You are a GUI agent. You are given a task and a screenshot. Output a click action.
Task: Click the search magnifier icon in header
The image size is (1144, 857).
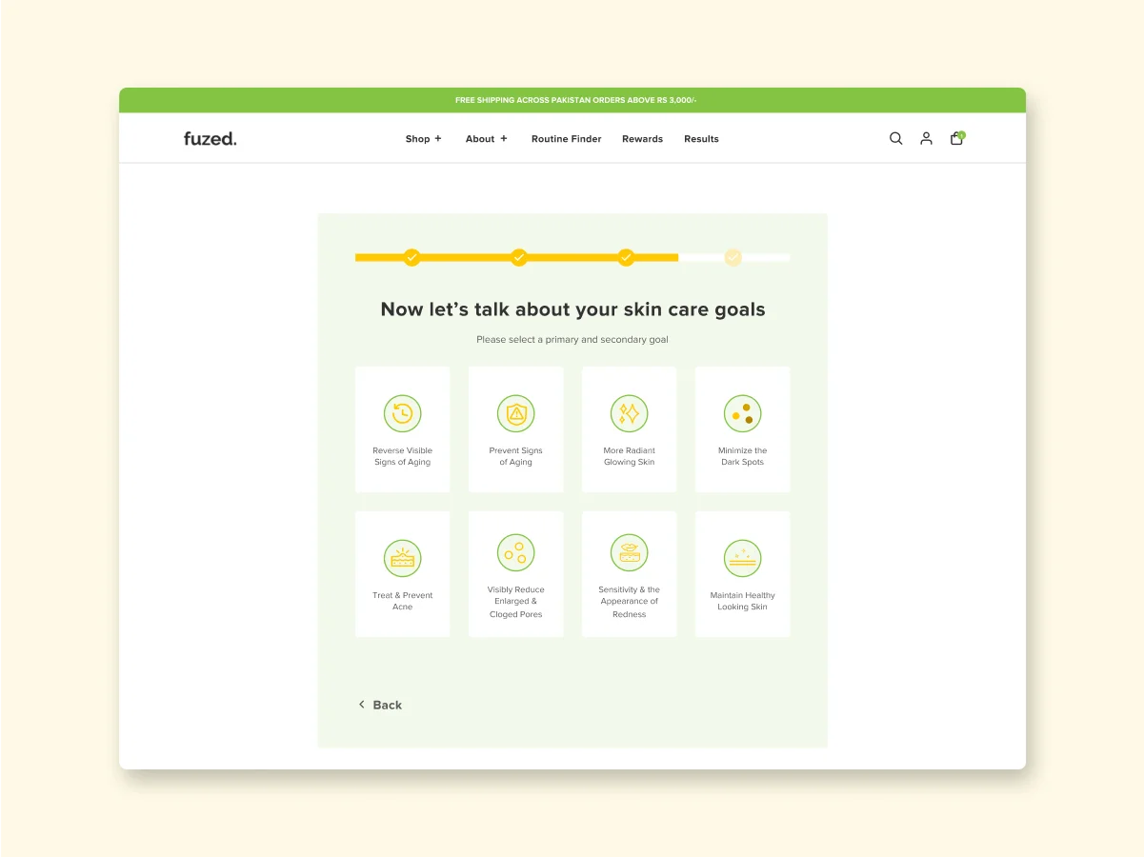(895, 138)
